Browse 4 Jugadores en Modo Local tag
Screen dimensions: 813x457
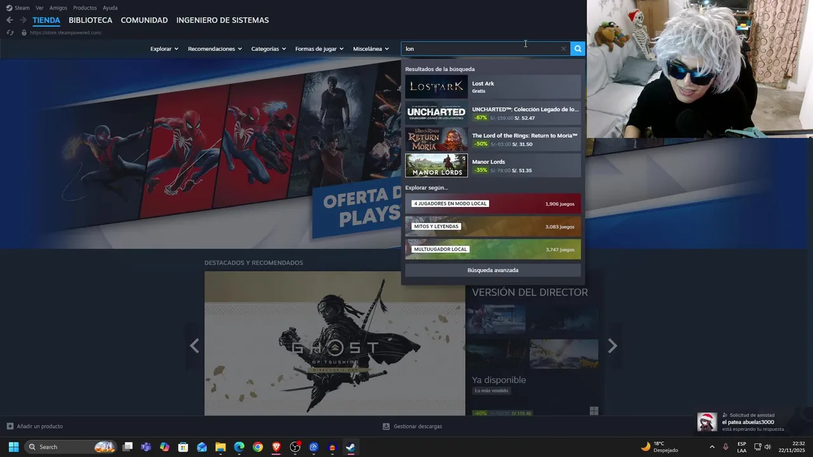[x=493, y=204]
